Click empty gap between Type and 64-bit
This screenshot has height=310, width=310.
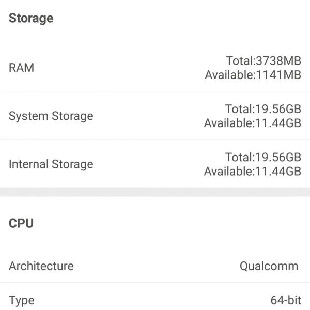[x=150, y=300]
